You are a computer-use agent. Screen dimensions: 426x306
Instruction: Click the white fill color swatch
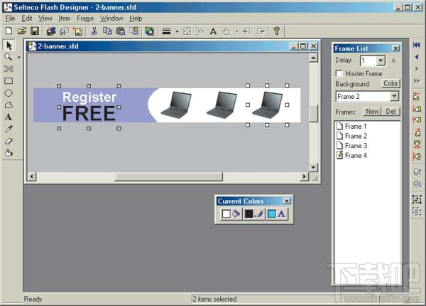tap(226, 214)
